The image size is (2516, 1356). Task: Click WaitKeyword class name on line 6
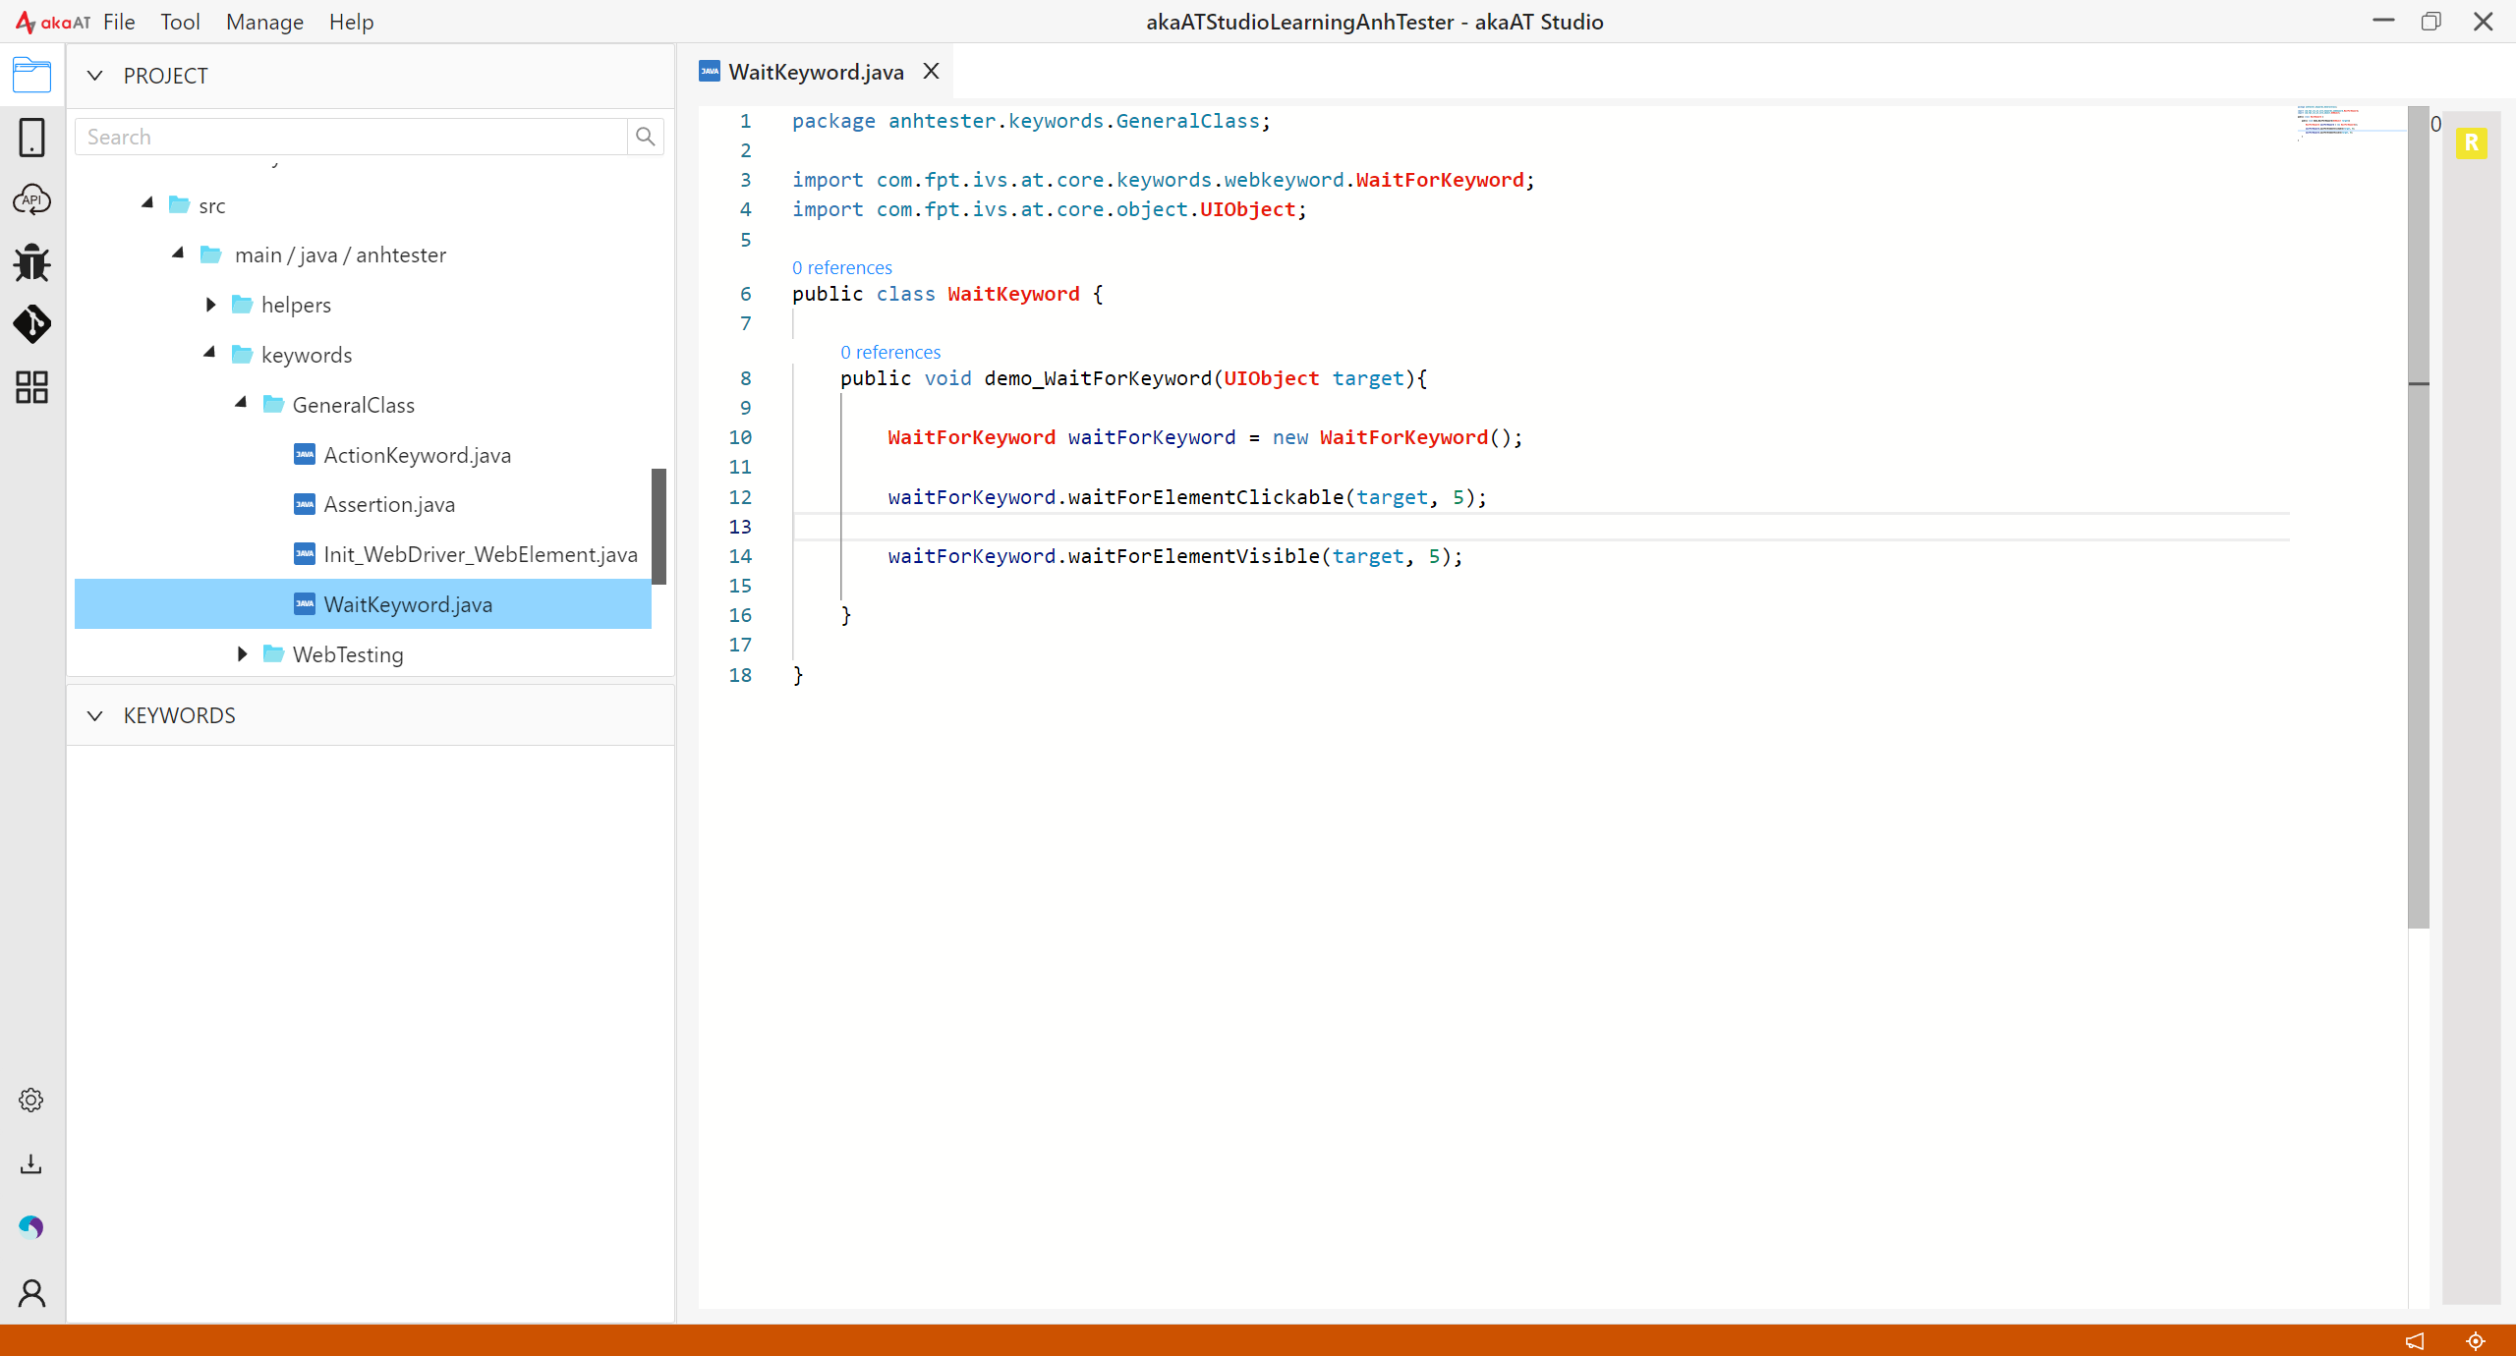point(1013,294)
